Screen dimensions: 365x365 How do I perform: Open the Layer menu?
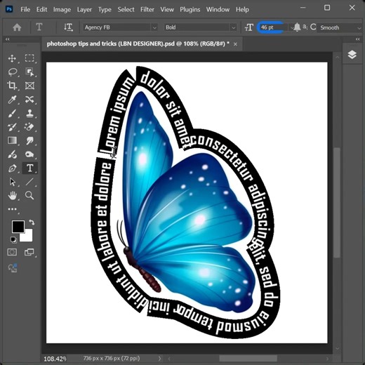pos(84,10)
